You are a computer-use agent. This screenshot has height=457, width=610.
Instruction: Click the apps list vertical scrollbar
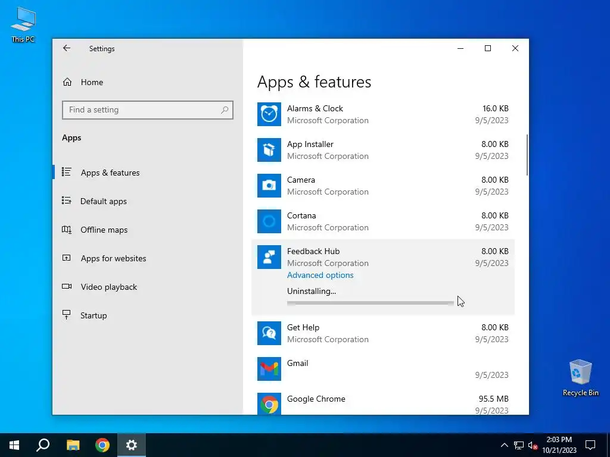527,155
